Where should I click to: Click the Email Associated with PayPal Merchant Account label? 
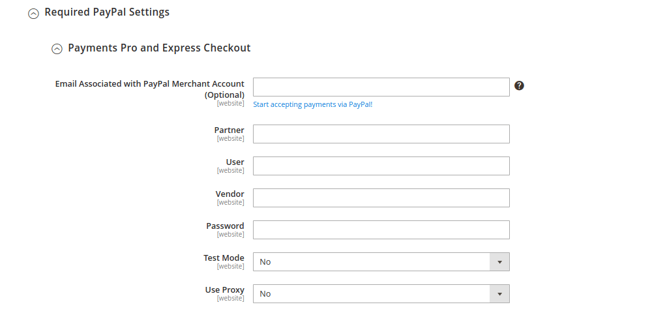click(x=150, y=89)
